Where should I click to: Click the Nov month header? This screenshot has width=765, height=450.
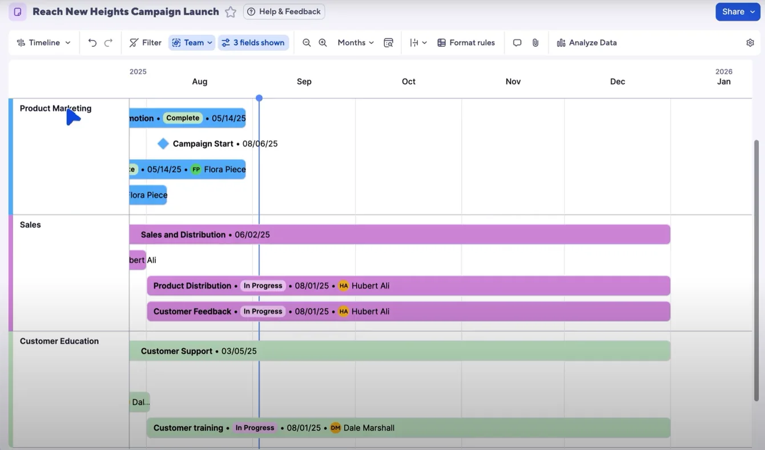tap(513, 82)
